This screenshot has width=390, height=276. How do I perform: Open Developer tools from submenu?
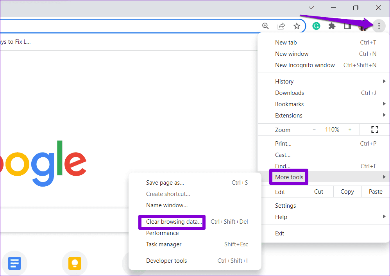[195, 261]
